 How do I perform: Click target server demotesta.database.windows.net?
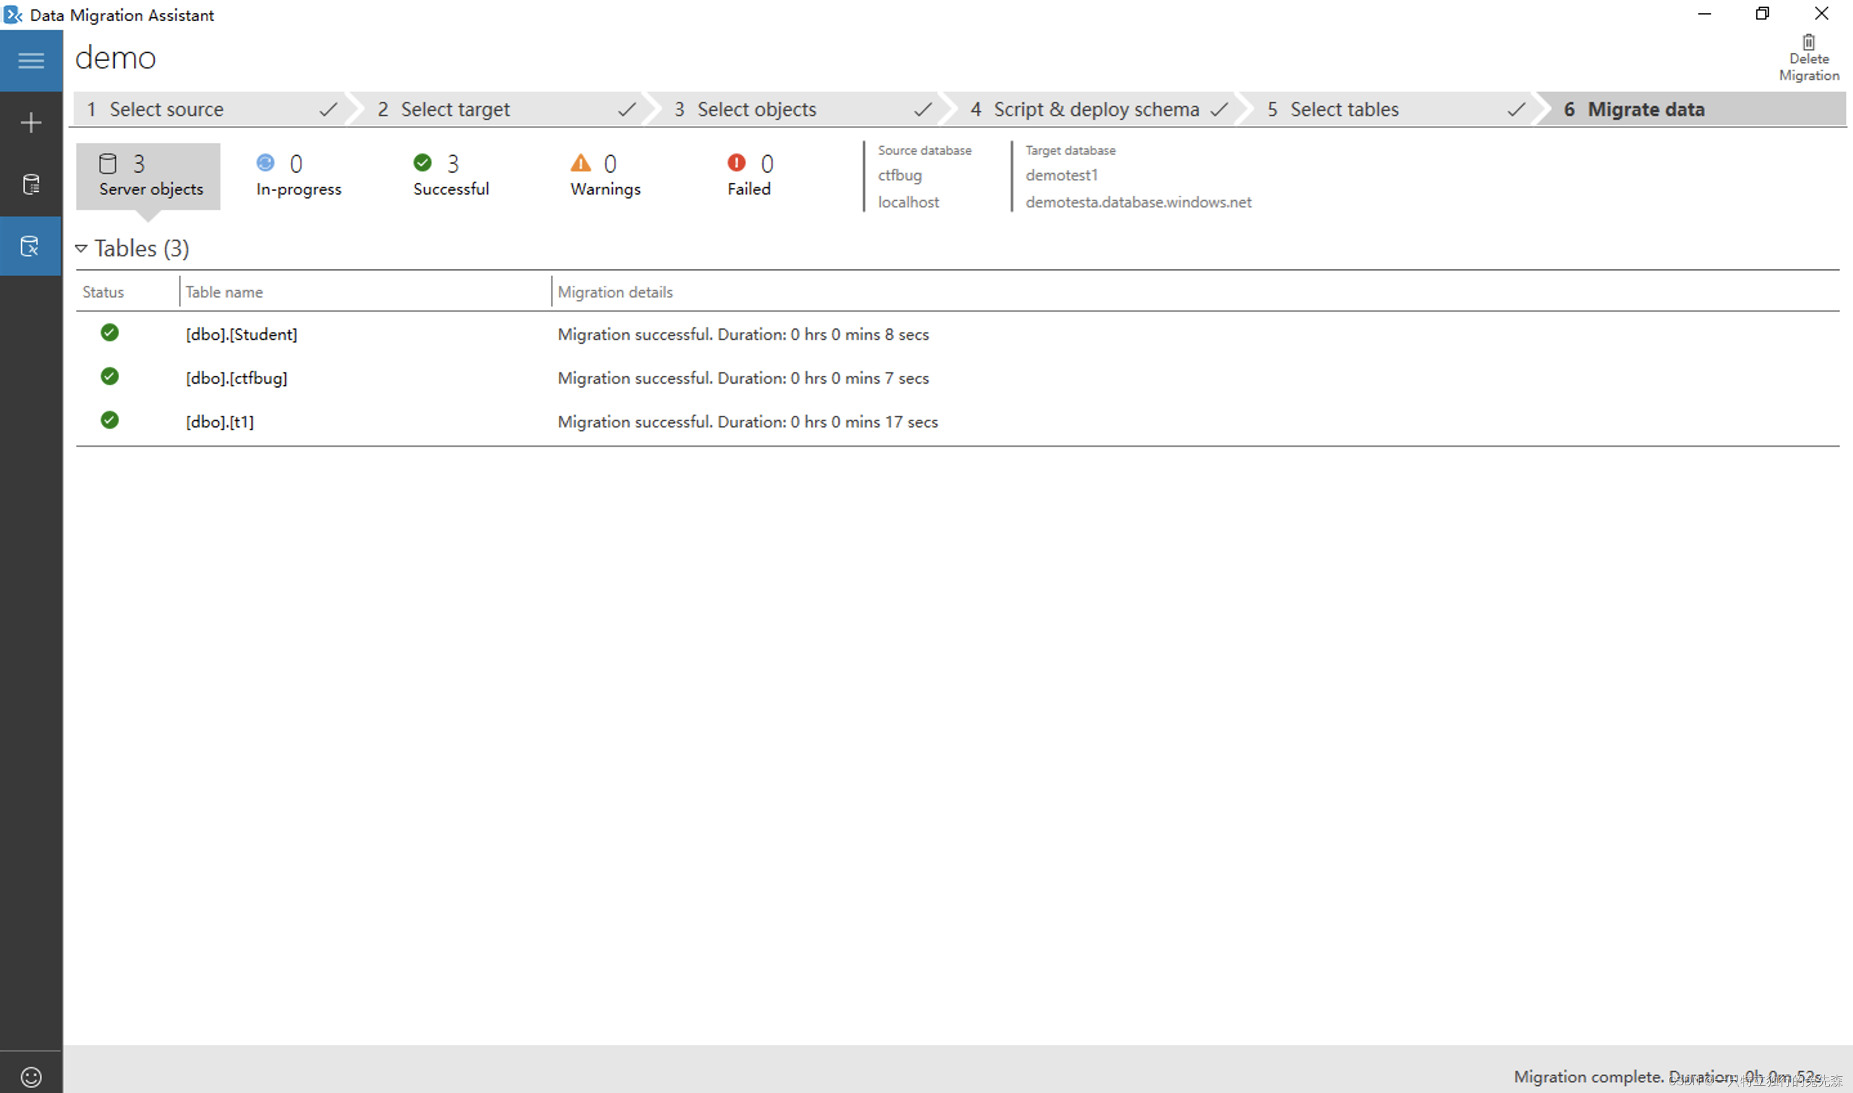[1138, 202]
